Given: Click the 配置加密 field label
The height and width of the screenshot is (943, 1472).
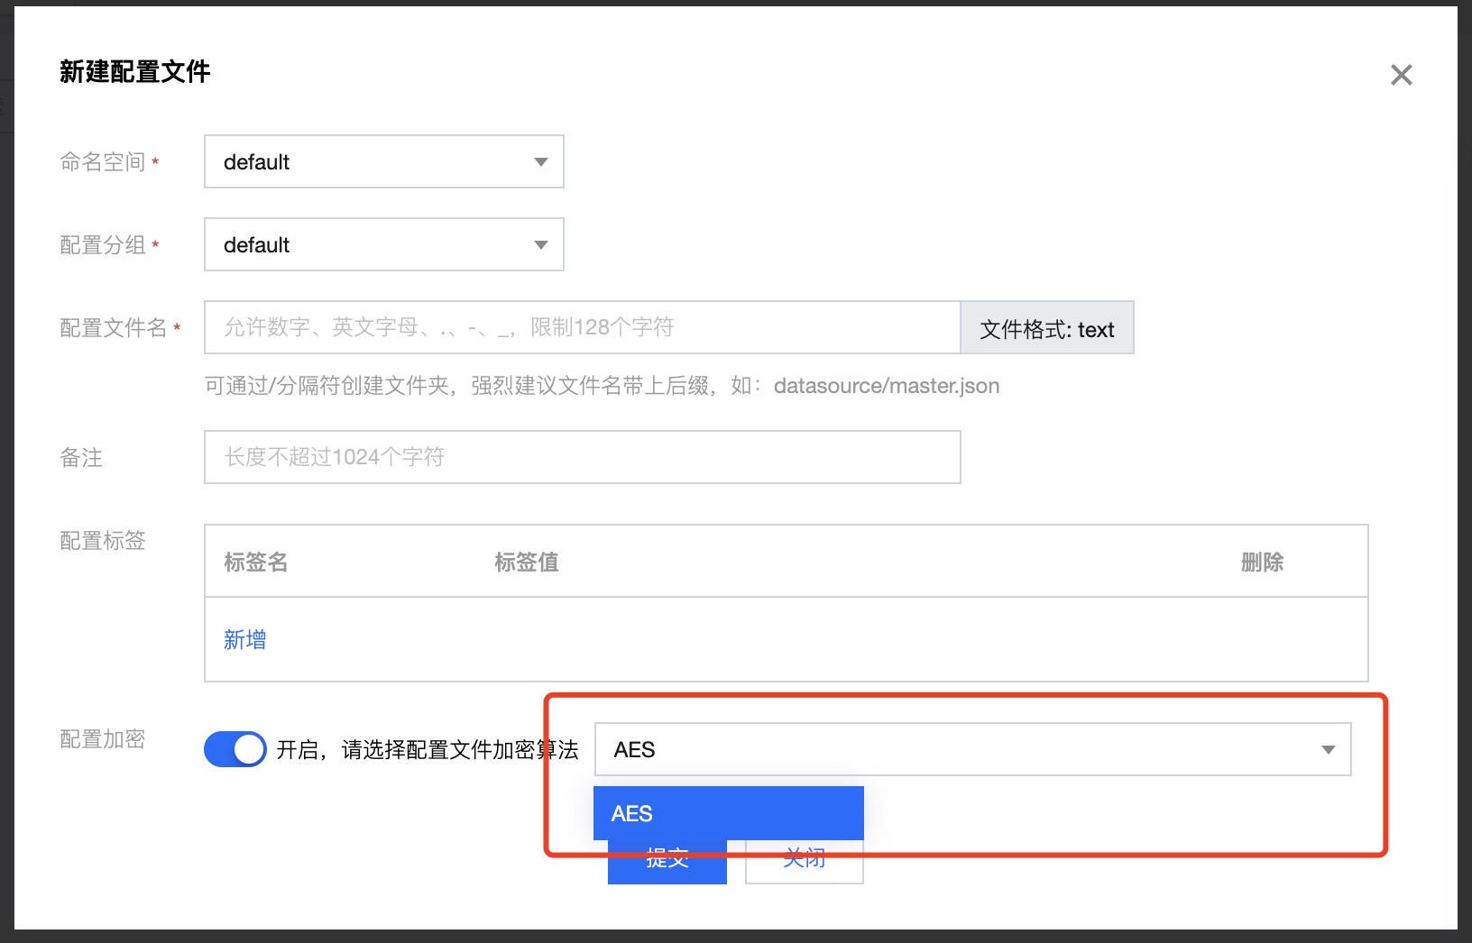Looking at the screenshot, I should point(102,739).
